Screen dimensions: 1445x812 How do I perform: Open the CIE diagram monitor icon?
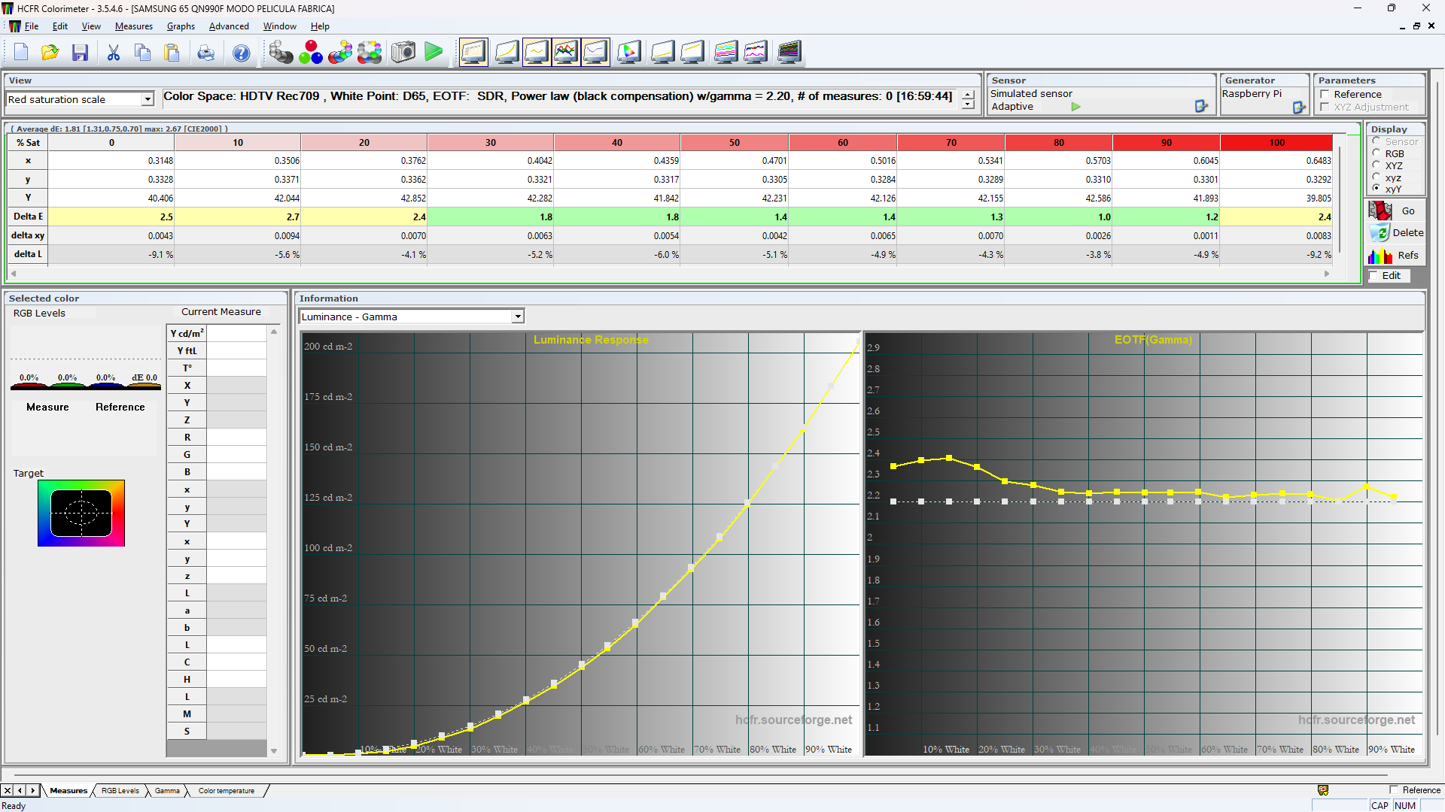point(629,53)
